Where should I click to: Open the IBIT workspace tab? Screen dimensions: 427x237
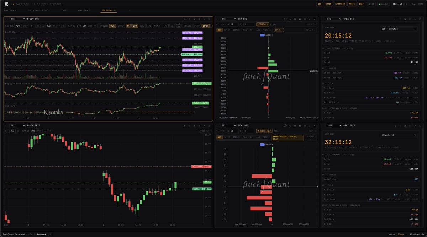pos(64,11)
